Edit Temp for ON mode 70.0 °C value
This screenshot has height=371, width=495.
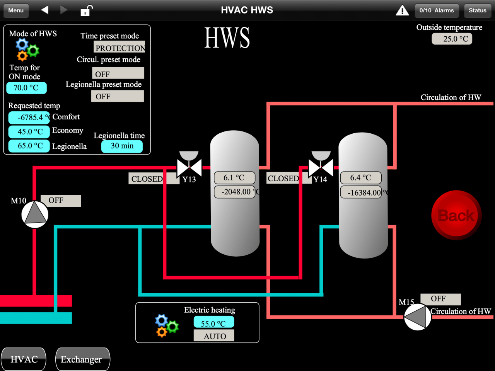(26, 88)
